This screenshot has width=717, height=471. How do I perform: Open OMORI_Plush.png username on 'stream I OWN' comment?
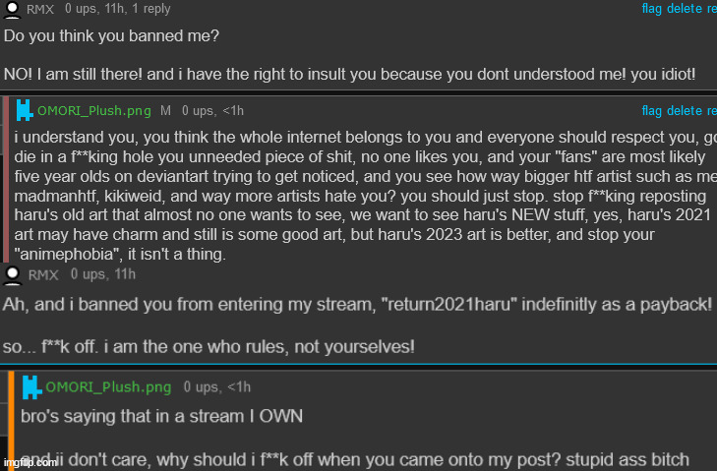(99, 387)
